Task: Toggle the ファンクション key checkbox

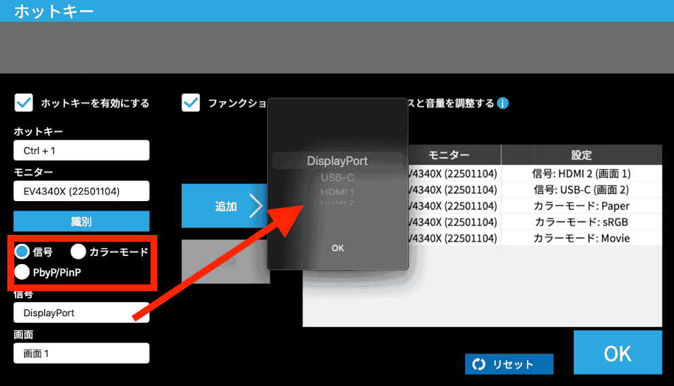Action: pyautogui.click(x=191, y=103)
